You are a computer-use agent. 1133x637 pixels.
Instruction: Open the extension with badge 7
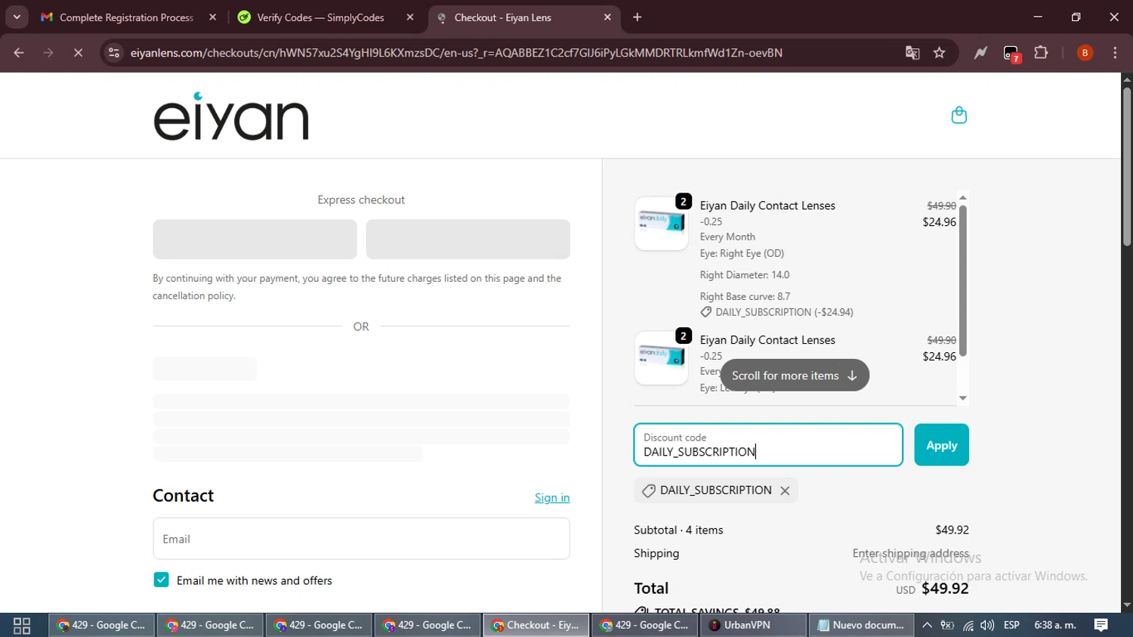tap(1011, 53)
